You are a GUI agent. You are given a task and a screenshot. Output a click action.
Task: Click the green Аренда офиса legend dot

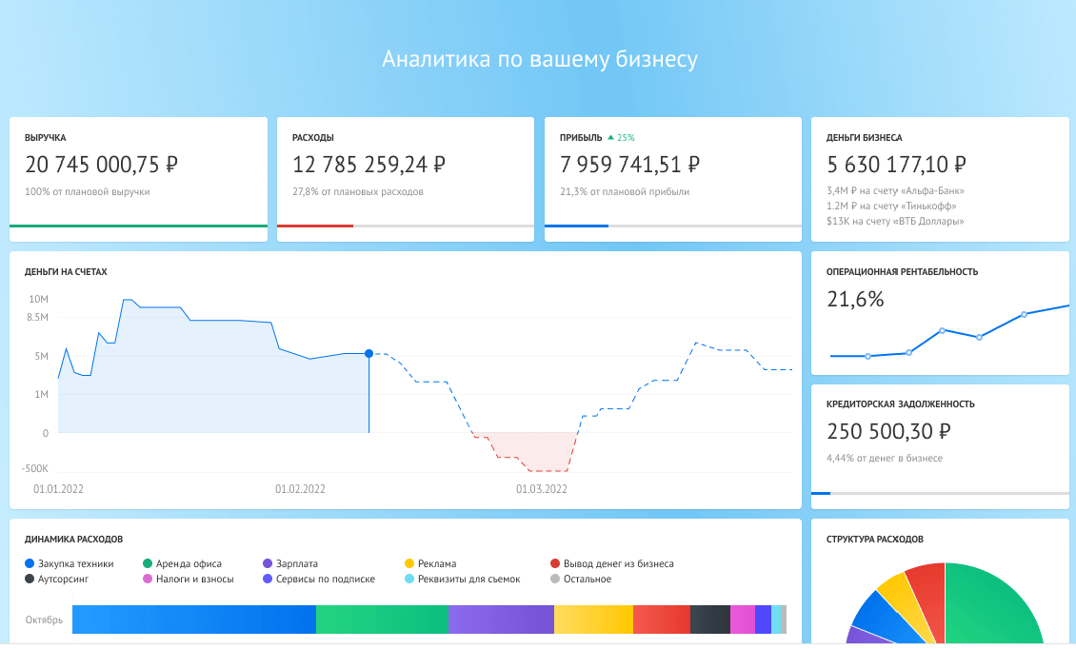coord(147,563)
